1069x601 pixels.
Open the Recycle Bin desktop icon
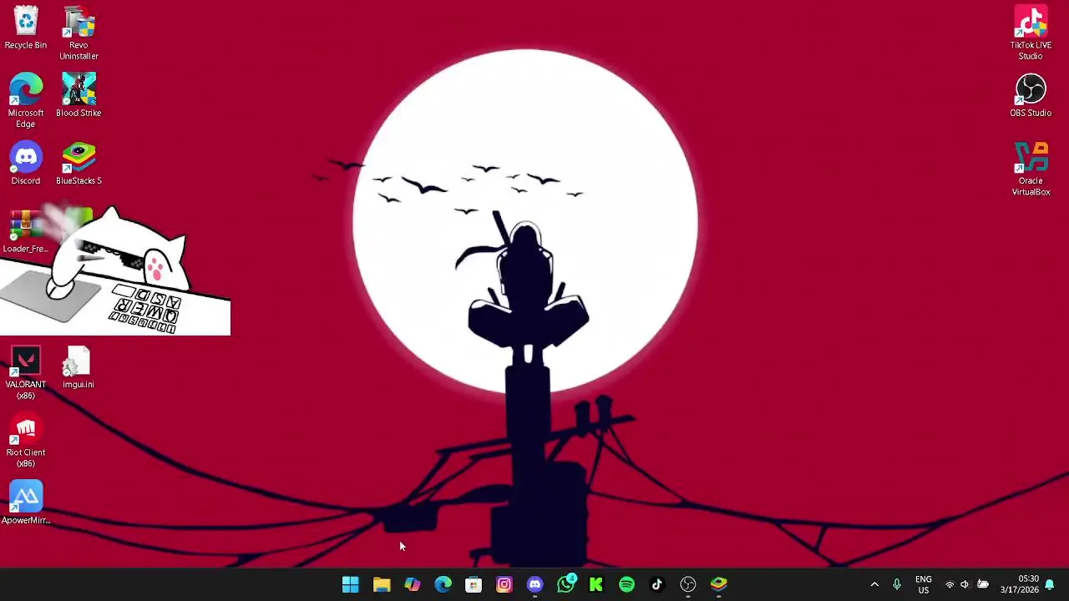tap(26, 28)
